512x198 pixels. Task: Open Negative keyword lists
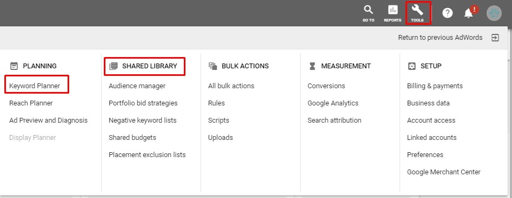pyautogui.click(x=142, y=121)
